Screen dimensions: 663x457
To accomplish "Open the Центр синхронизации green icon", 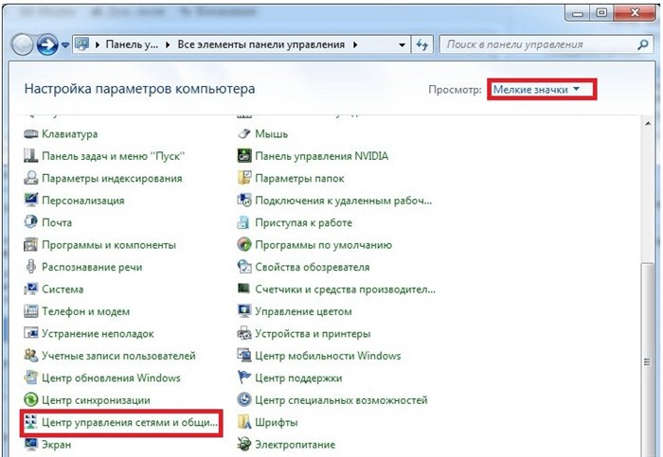I will tap(31, 400).
